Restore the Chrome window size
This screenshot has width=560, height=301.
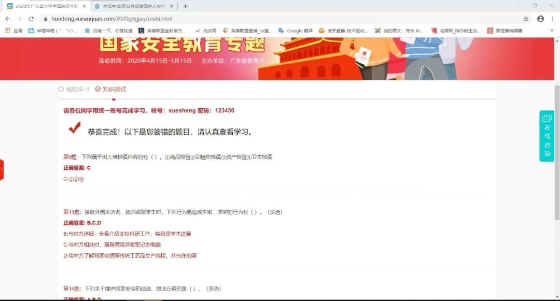tap(535, 5)
